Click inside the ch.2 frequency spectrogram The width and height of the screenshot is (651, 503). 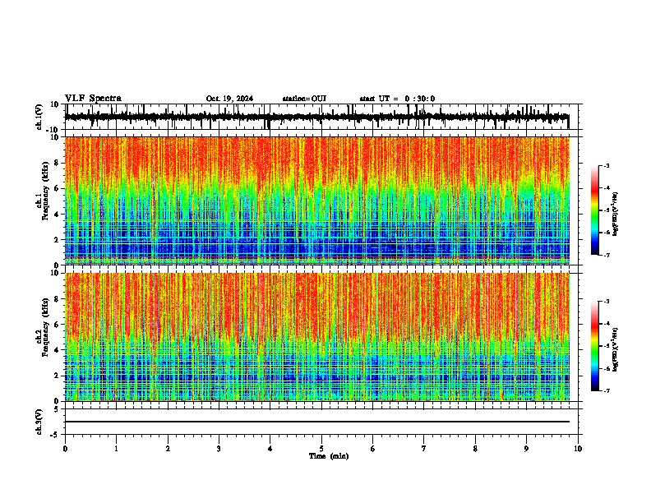(317, 337)
